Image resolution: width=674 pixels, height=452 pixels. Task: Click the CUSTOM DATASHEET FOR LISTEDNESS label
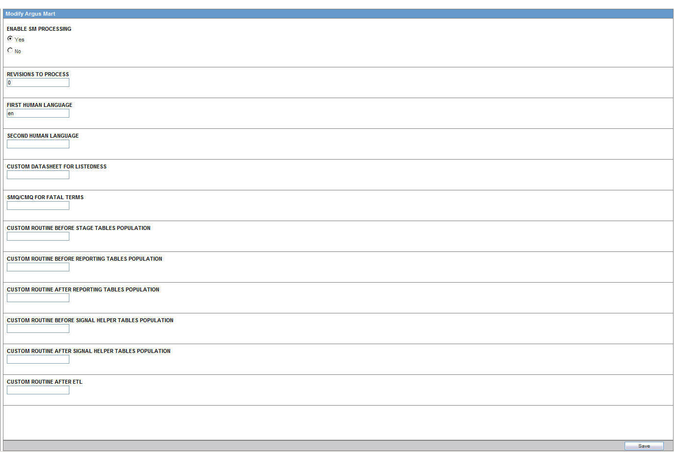coord(57,166)
